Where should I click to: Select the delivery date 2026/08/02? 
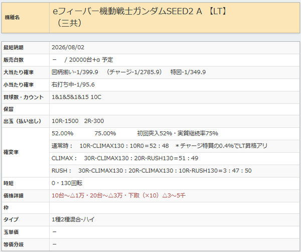click(68, 47)
